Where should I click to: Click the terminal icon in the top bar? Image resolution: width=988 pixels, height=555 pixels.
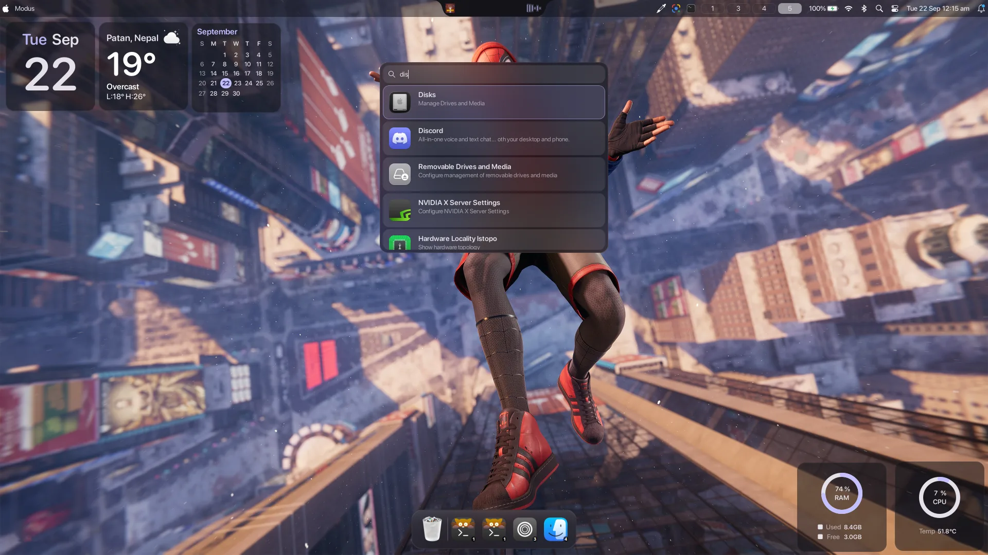(691, 8)
